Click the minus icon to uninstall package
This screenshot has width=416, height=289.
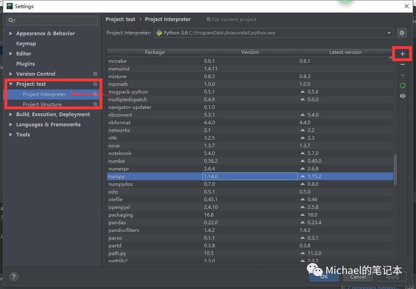pos(402,64)
